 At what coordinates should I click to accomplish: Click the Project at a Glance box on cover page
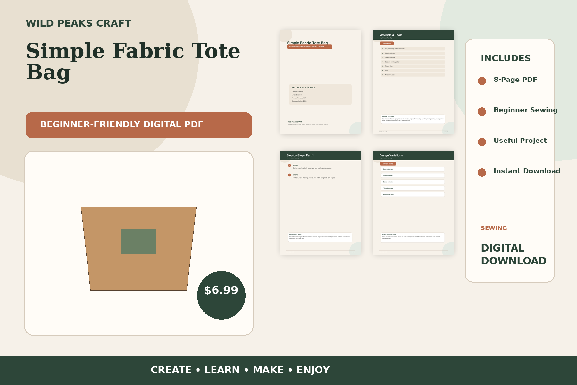[x=320, y=94]
